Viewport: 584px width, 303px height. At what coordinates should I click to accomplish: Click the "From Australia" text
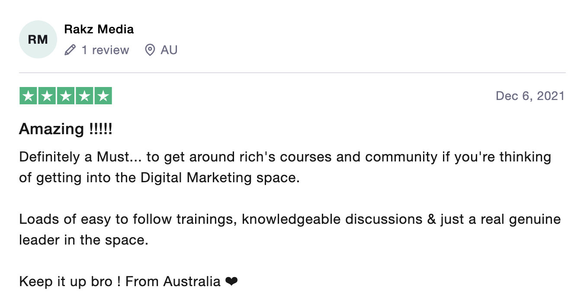point(173,282)
